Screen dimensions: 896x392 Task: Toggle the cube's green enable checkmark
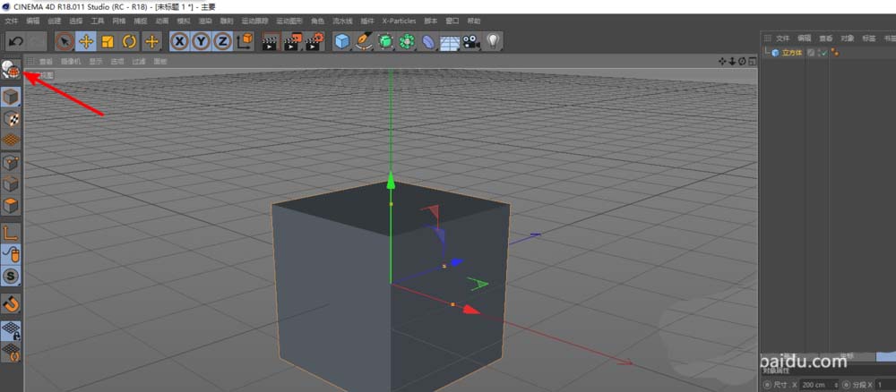[x=822, y=53]
